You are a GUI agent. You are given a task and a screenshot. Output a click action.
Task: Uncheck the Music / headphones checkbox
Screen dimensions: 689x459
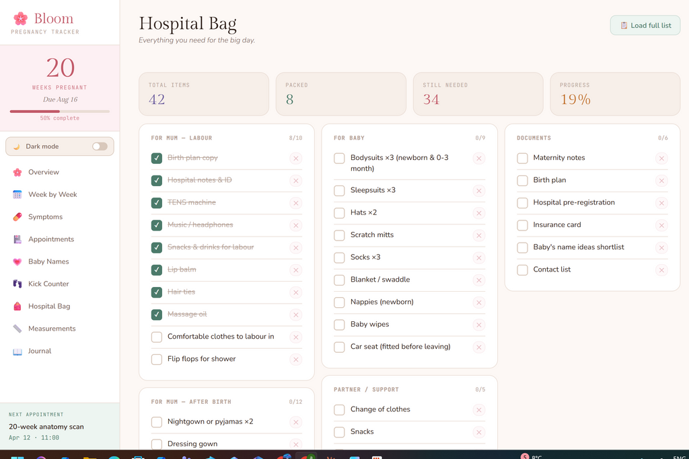[156, 225]
